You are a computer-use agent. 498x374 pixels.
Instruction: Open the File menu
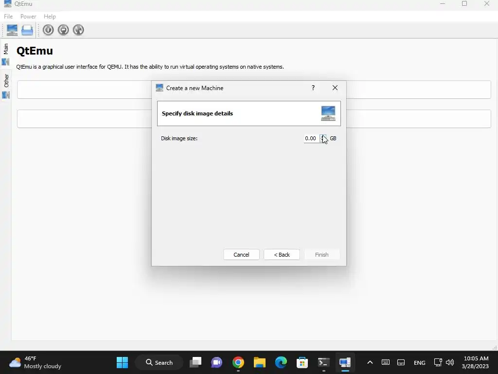(8, 17)
